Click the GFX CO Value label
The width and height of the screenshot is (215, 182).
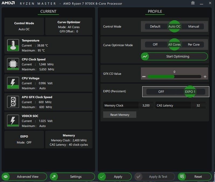coord(112,74)
